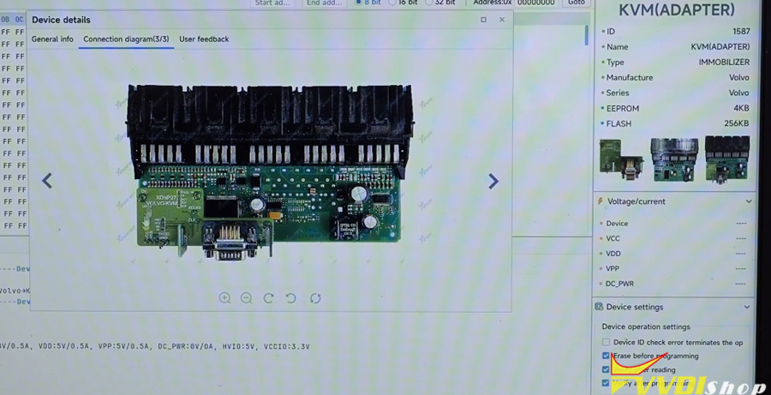This screenshot has width=771, height=395.
Task: Zoom in on the connection diagram
Action: [224, 298]
